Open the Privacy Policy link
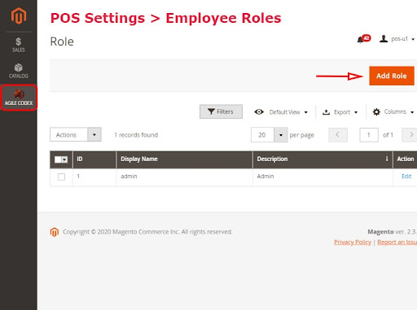 coord(353,242)
